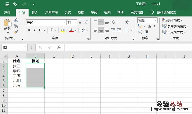Apply the yellow fill color

point(63,30)
